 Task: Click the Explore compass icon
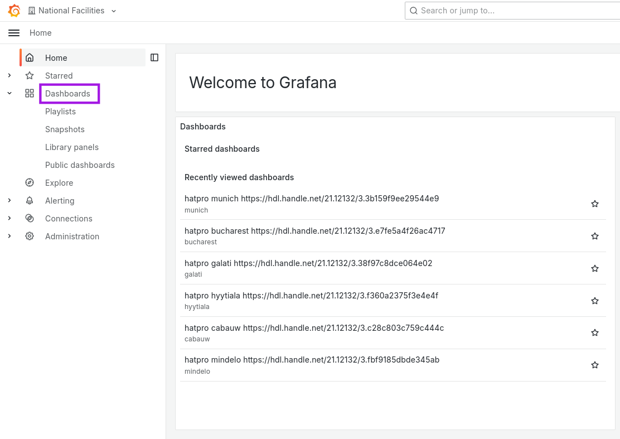[30, 183]
